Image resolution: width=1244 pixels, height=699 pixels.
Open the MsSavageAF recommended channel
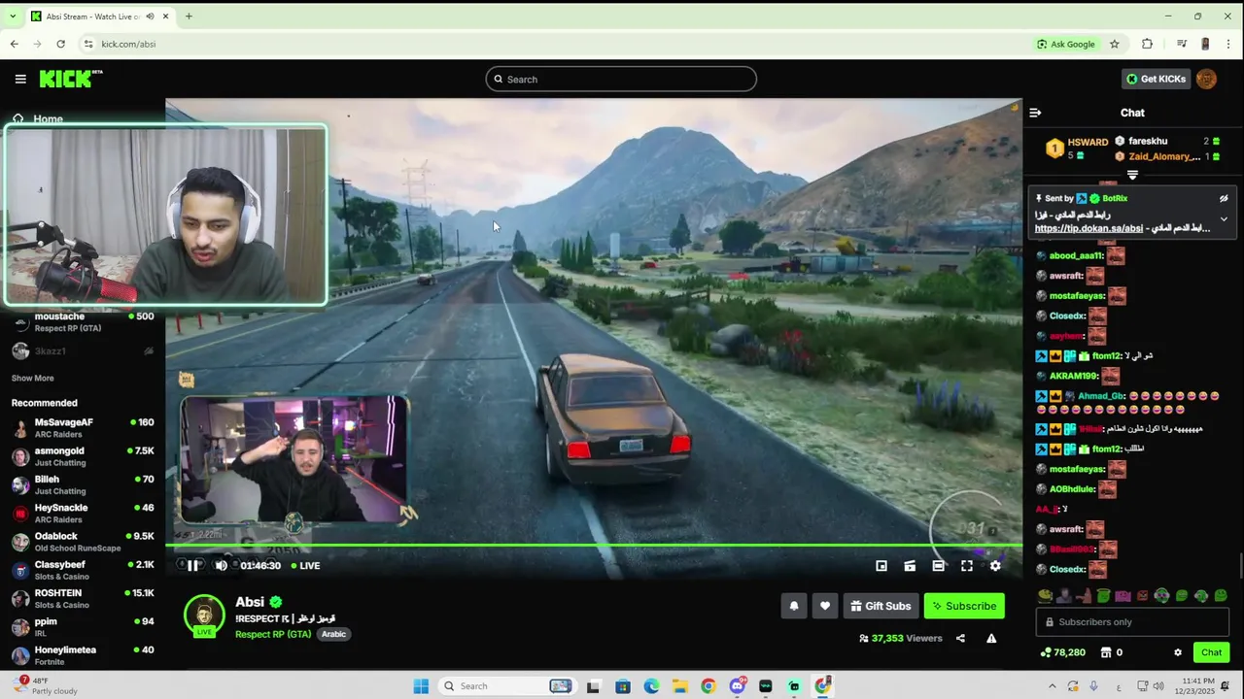[83, 428]
